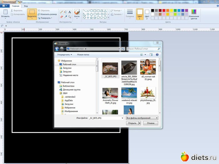The image size is (219, 164).
Task: Click the Вставить paste icon
Action: [x=5, y=12]
